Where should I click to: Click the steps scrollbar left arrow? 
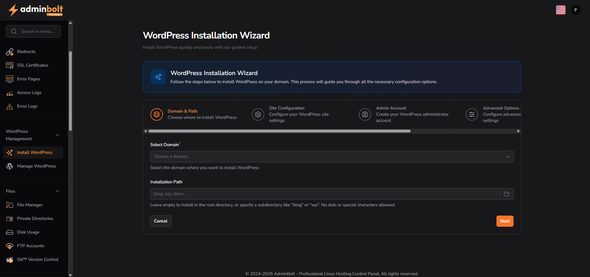point(145,131)
